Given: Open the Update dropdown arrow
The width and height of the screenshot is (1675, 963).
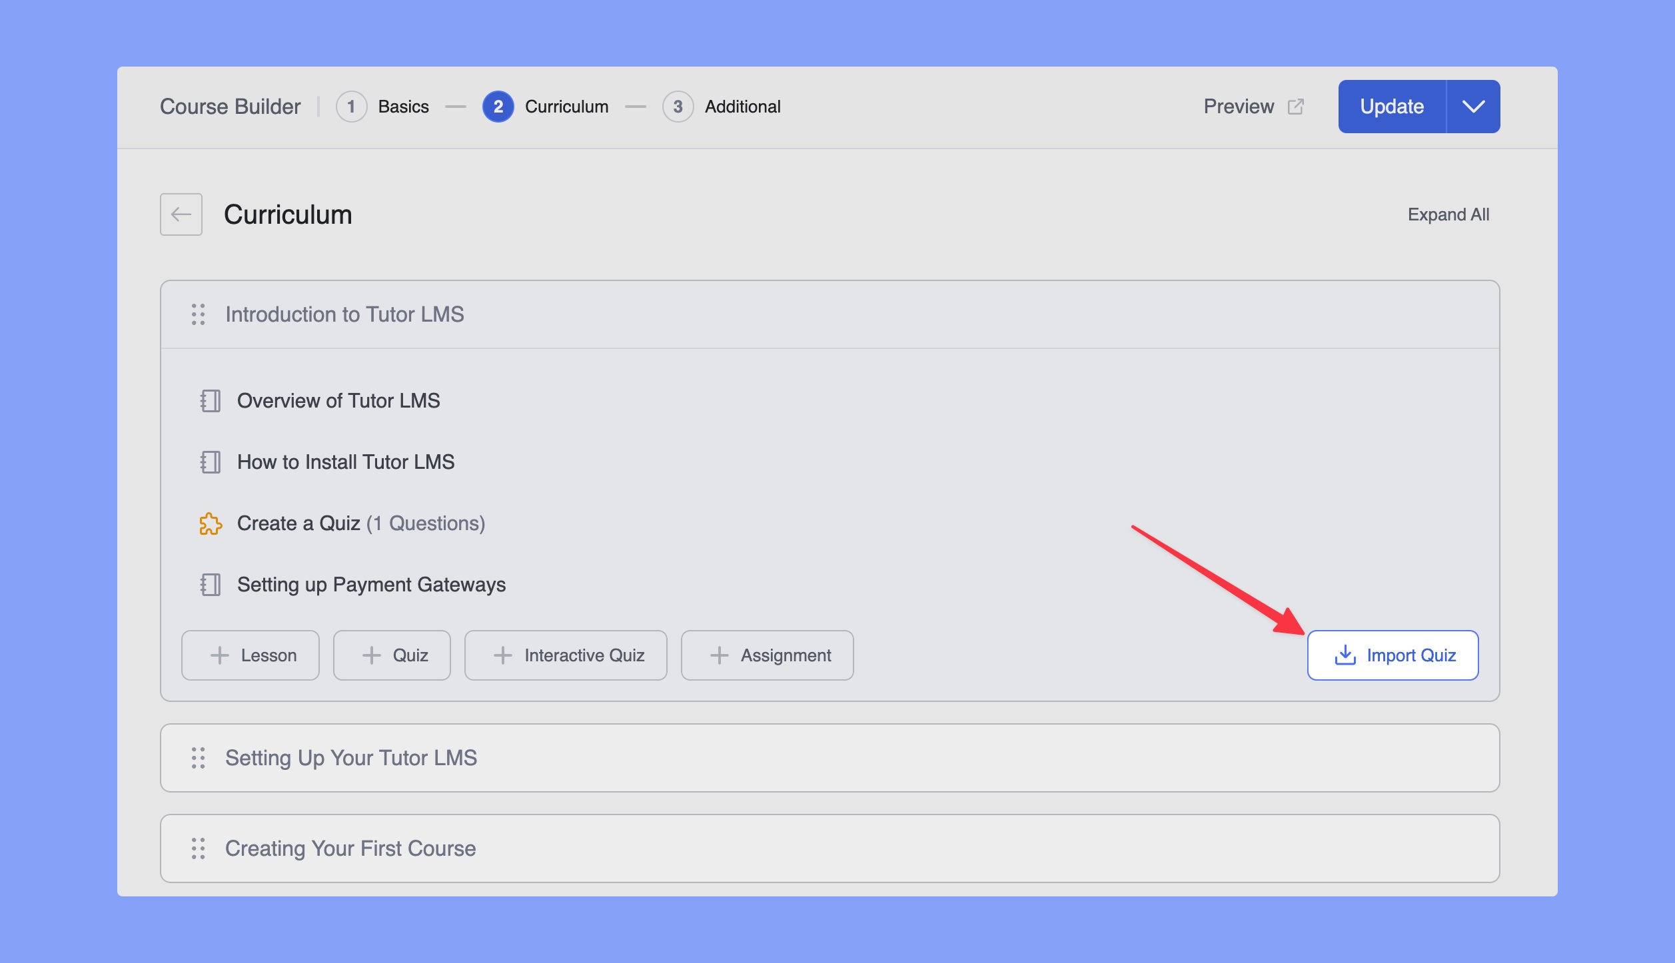Looking at the screenshot, I should point(1473,107).
